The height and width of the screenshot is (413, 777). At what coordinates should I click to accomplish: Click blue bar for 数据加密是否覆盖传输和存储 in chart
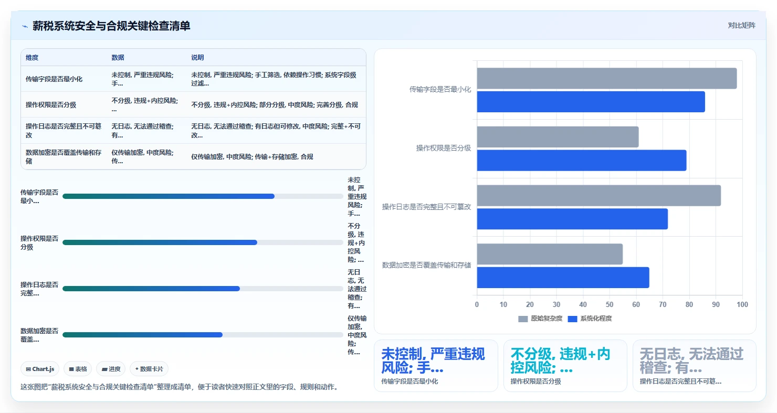(x=563, y=277)
